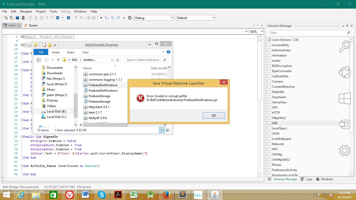Open the File menu in B4A
This screenshot has height=200, width=356.
tap(5, 11)
